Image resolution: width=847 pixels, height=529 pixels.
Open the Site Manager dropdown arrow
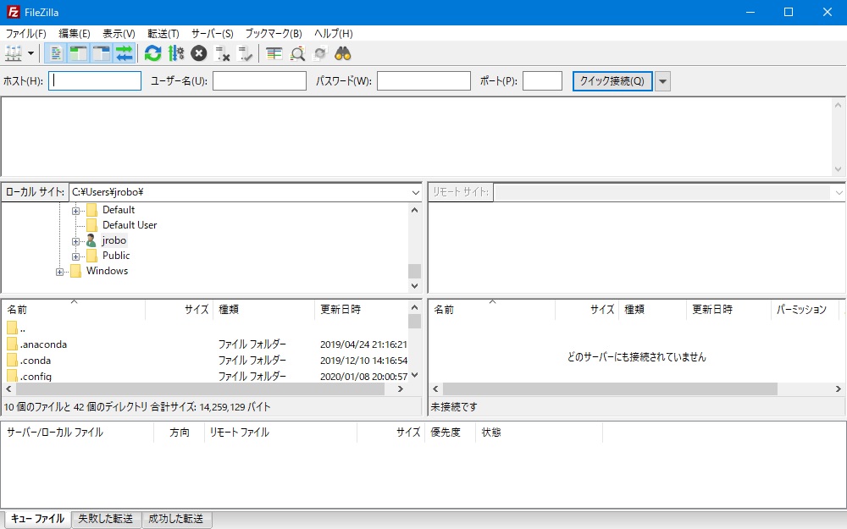pos(30,53)
